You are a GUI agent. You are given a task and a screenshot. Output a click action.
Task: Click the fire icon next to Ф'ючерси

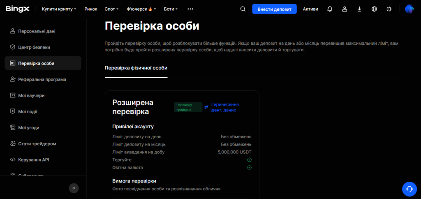coord(150,9)
